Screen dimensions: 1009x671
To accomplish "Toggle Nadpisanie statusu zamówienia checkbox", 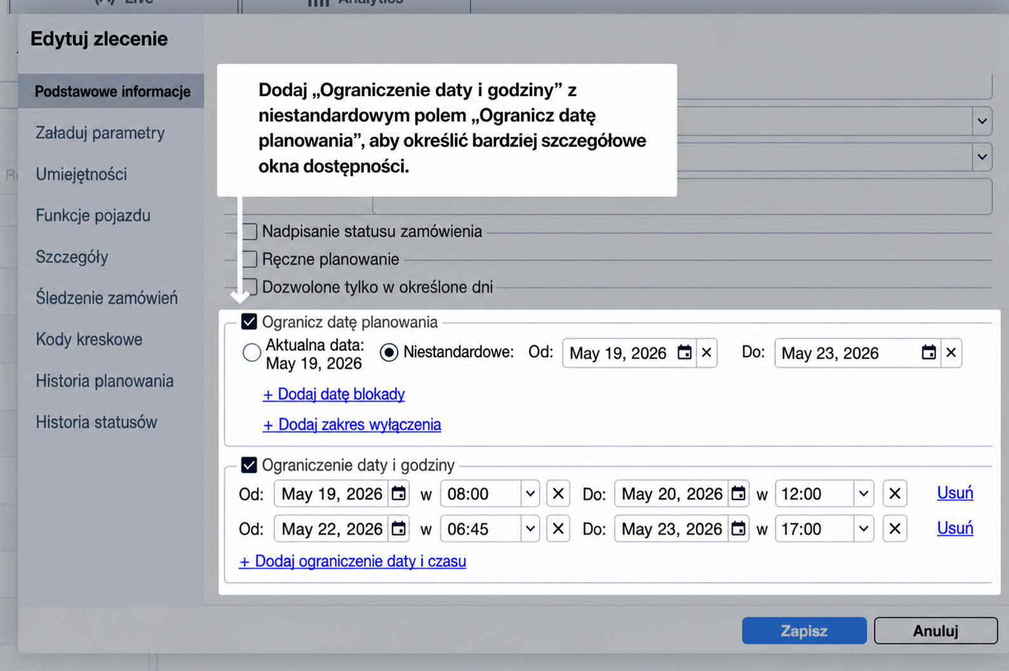I will pos(249,231).
